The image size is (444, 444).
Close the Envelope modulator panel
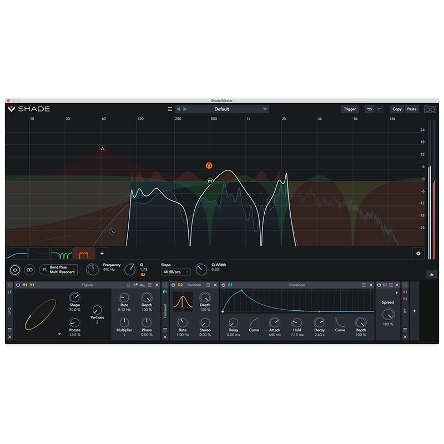click(x=371, y=285)
